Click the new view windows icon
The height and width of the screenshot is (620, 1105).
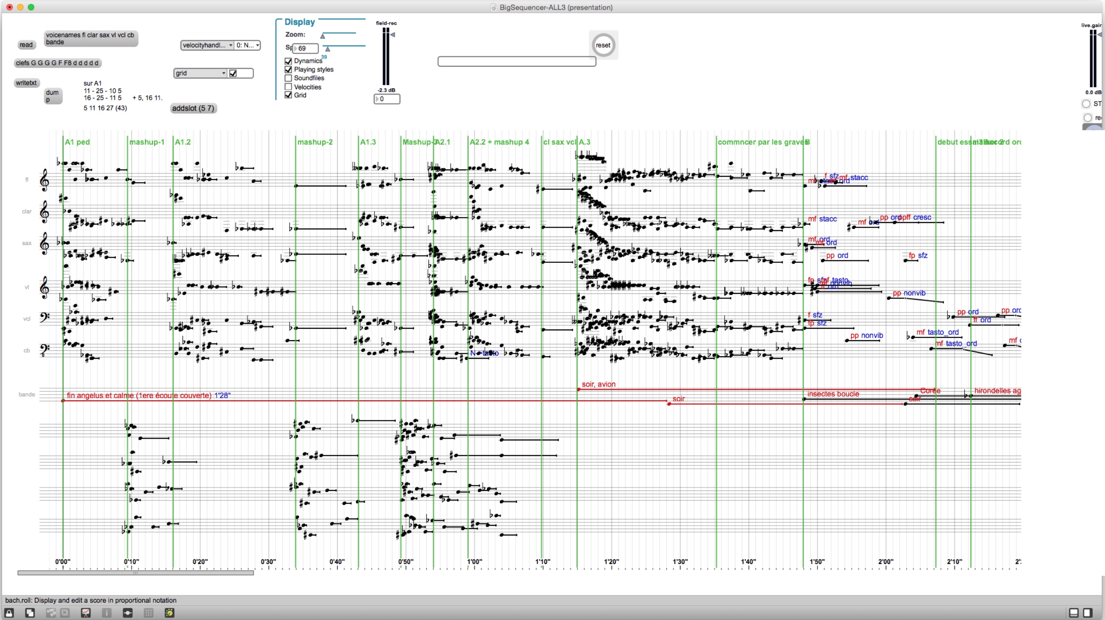click(30, 613)
